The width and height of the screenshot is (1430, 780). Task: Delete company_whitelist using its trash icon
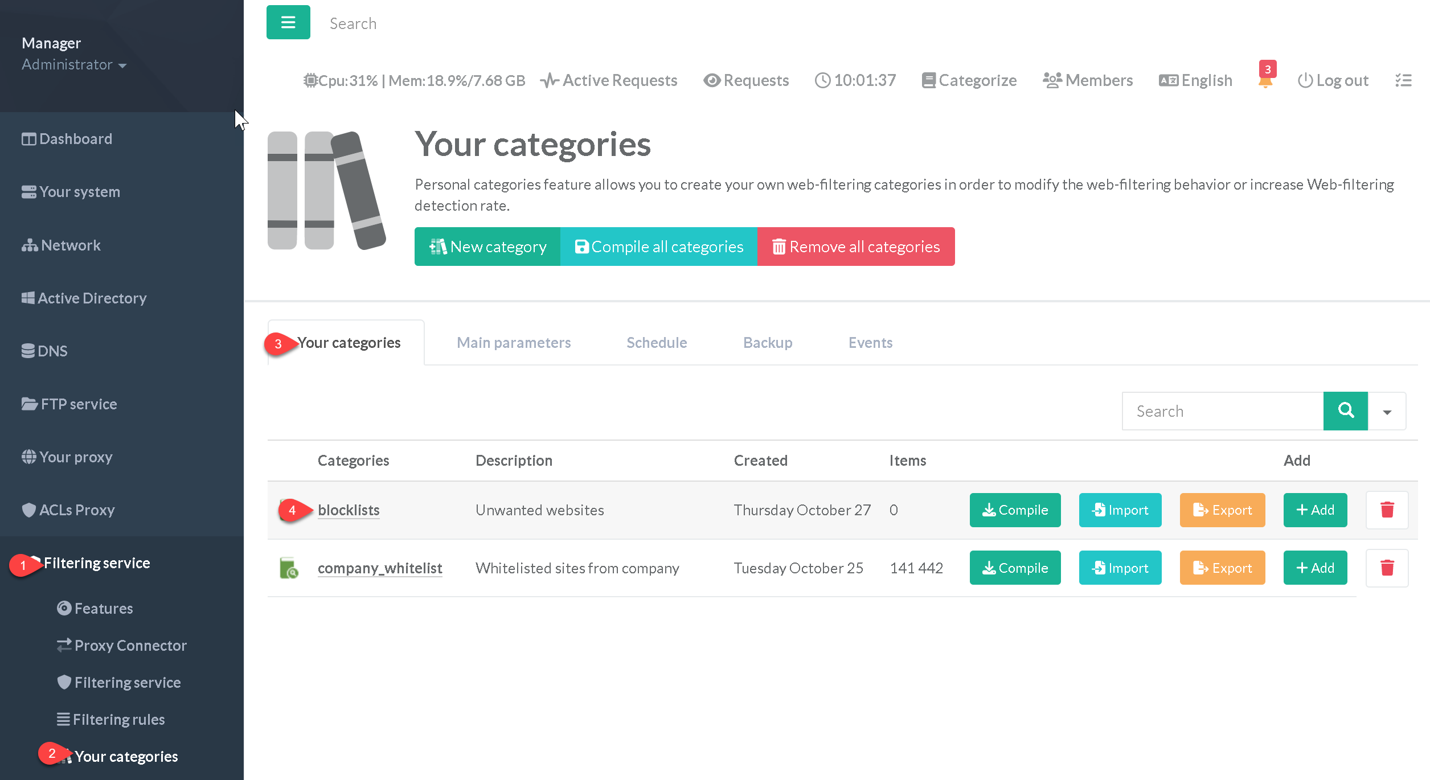tap(1387, 568)
